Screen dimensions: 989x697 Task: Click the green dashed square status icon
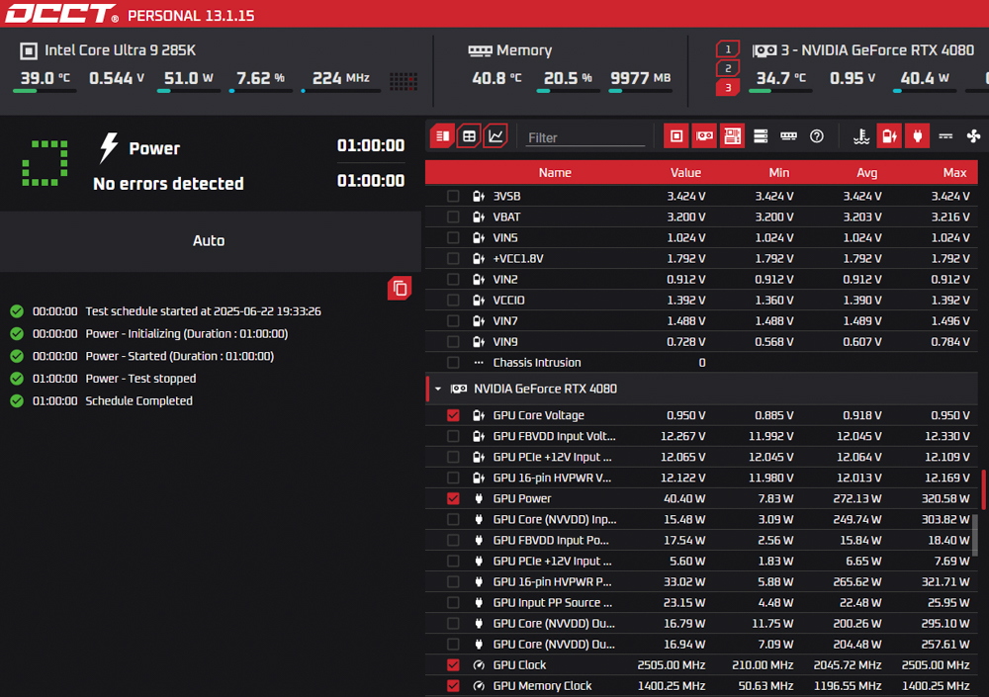pos(45,163)
